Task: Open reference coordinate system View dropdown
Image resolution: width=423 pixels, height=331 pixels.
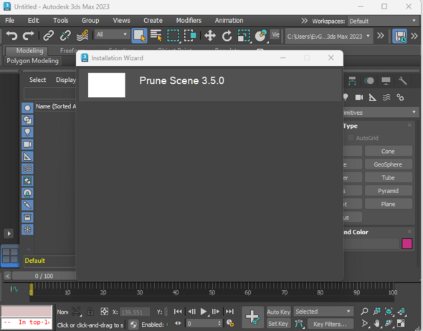Action: tap(275, 34)
